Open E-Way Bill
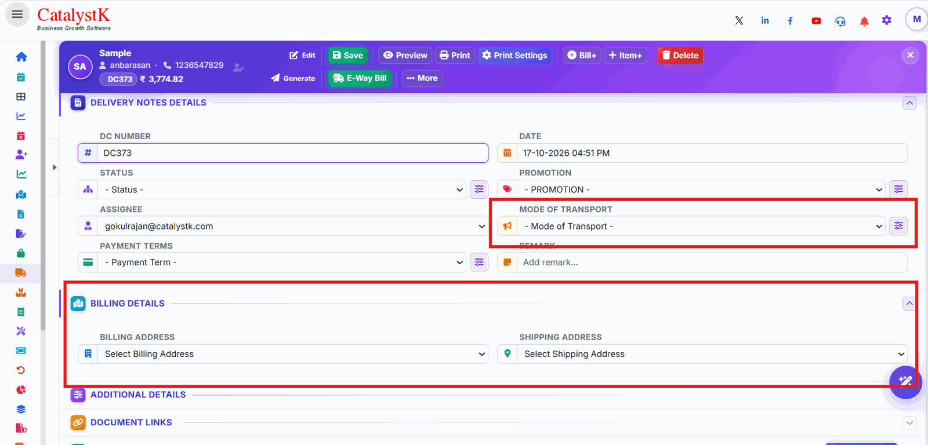Image resolution: width=928 pixels, height=445 pixels. tap(360, 78)
